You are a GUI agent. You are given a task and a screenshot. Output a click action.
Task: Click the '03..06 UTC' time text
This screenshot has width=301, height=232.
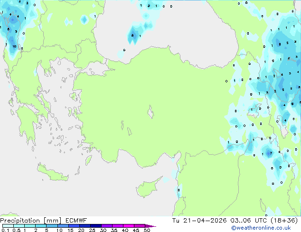249,221
